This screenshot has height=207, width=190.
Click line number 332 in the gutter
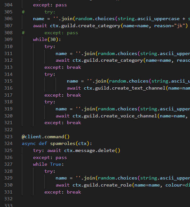click(8, 199)
